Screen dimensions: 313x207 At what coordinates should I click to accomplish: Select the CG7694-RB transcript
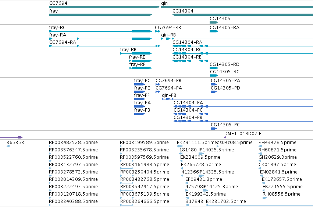click(x=168, y=28)
